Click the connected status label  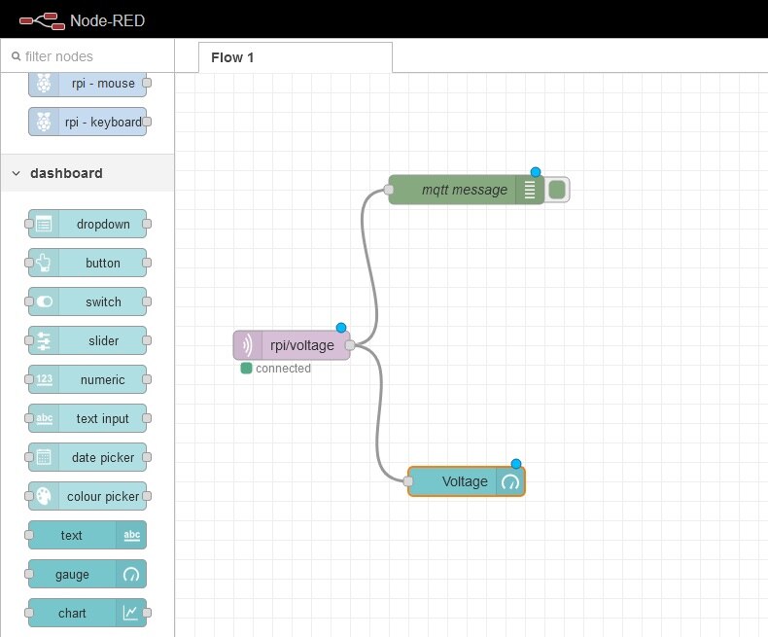[283, 369]
